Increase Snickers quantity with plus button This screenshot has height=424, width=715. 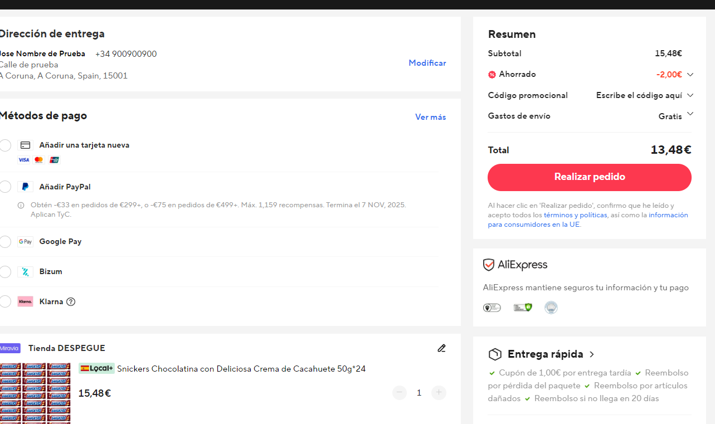(x=439, y=393)
